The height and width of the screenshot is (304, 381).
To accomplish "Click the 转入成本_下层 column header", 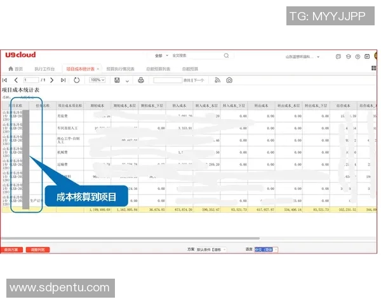I will pyautogui.click(x=234, y=106).
